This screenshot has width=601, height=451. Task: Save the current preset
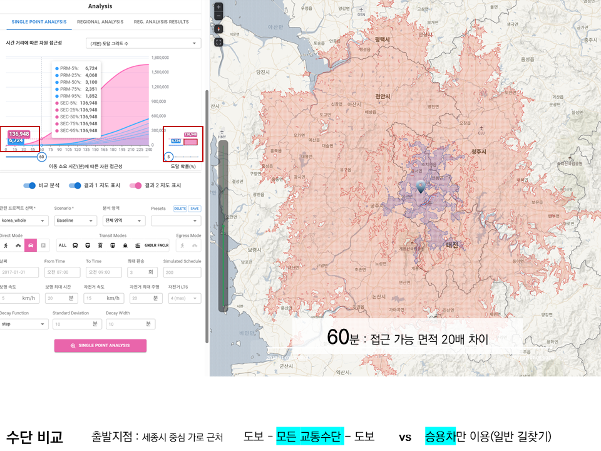pos(195,209)
